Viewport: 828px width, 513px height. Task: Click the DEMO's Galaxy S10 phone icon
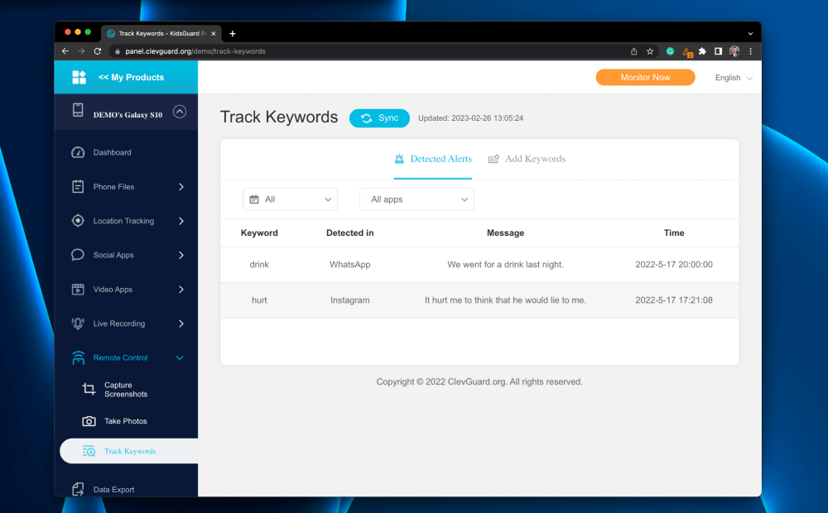point(78,110)
